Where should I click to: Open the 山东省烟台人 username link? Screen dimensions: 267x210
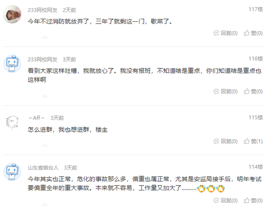(43, 168)
